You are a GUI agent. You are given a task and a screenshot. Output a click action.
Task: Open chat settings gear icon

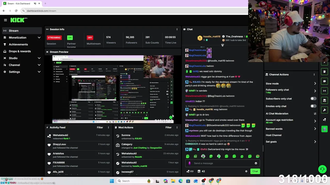click(246, 171)
